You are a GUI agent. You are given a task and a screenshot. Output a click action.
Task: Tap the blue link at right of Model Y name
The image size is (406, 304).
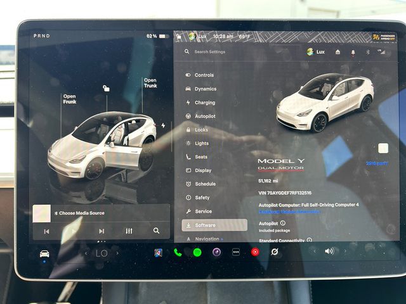click(377, 163)
